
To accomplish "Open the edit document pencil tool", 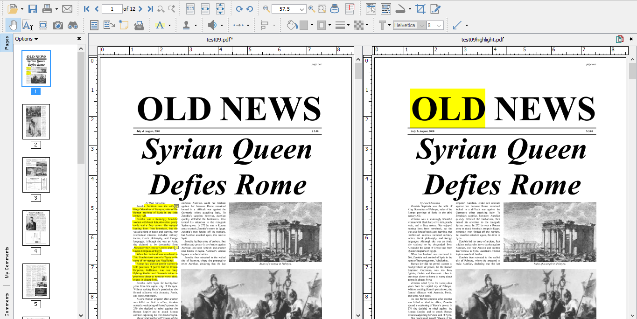I will click(x=435, y=9).
